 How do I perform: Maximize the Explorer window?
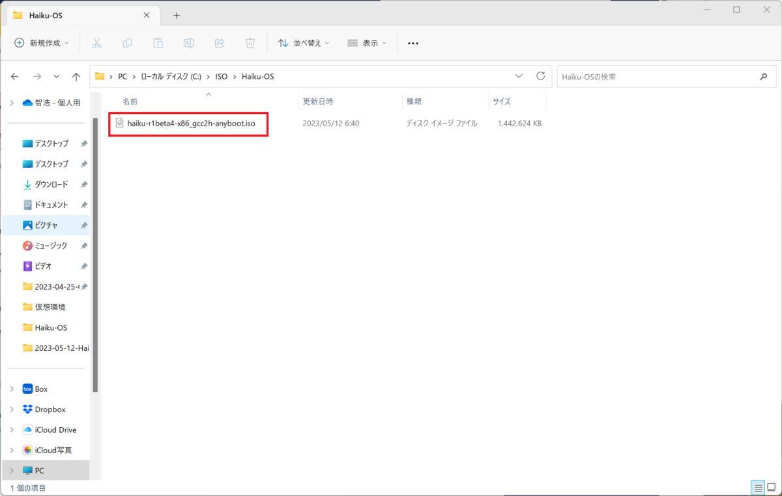(x=736, y=10)
